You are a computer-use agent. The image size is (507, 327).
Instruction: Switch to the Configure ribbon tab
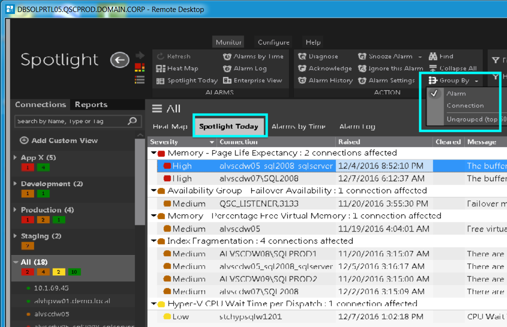point(273,42)
